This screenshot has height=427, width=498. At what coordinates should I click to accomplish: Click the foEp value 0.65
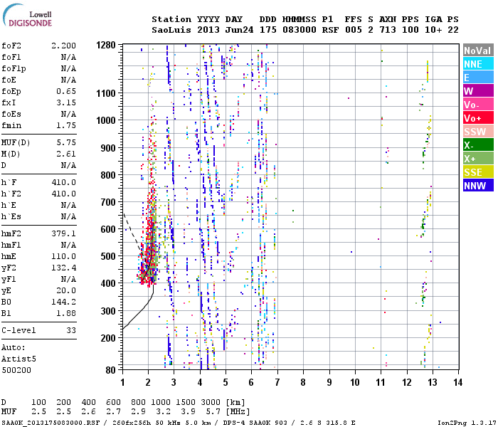66,92
